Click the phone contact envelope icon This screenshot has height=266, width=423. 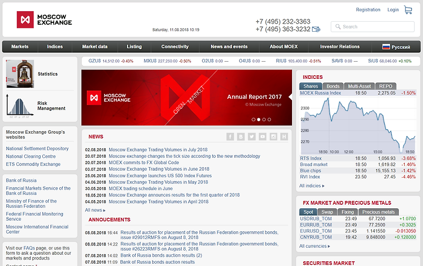click(316, 29)
